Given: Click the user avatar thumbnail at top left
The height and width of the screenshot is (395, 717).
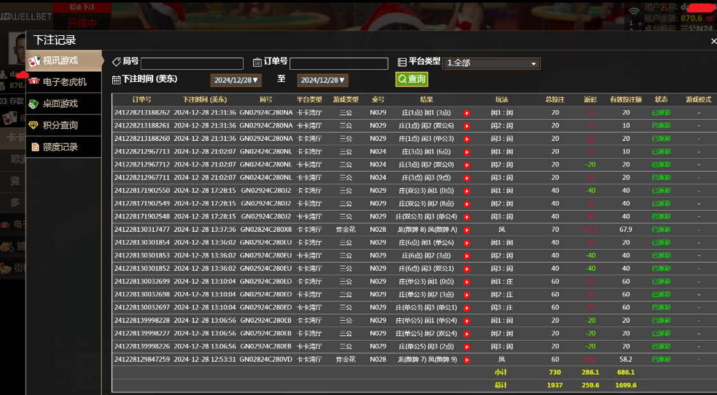Looking at the screenshot, I should 17,49.
